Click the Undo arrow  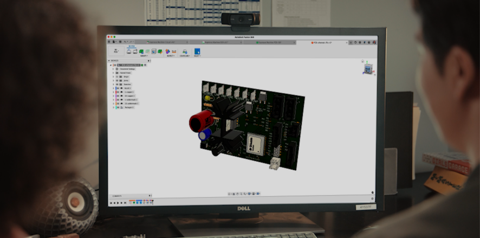click(x=125, y=42)
